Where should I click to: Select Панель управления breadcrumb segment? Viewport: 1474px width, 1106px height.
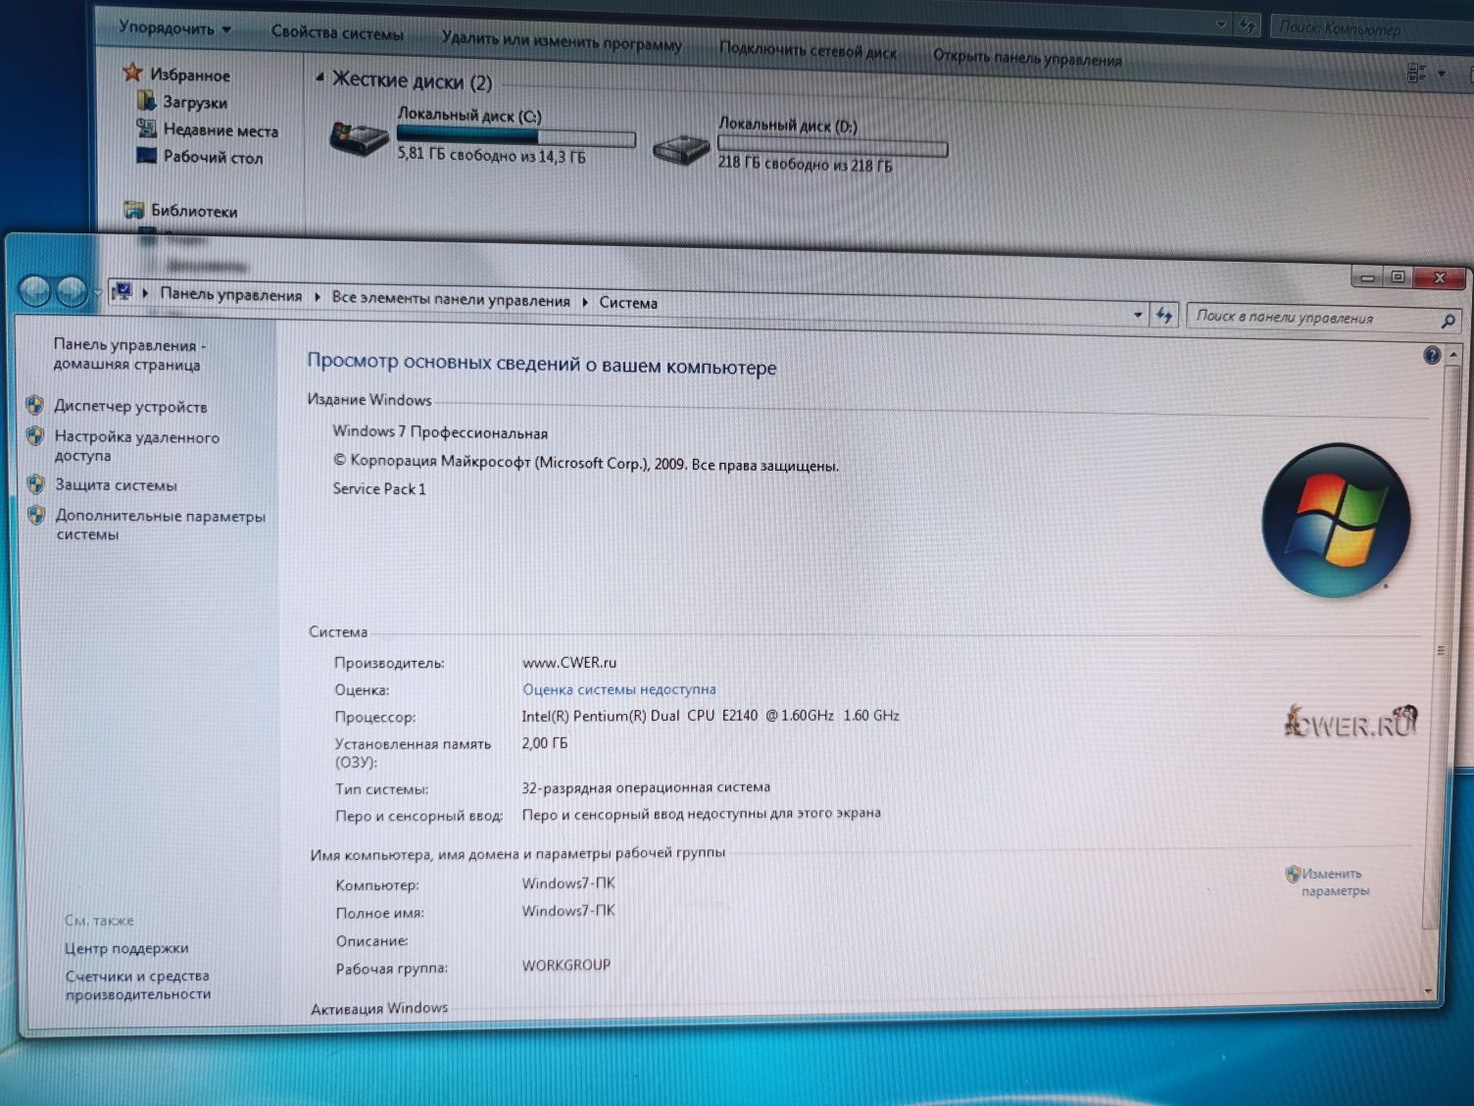coord(231,294)
